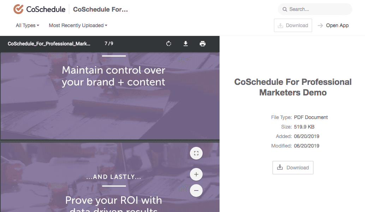
Task: Click the Modified date 06/20/2019
Action: (x=306, y=146)
